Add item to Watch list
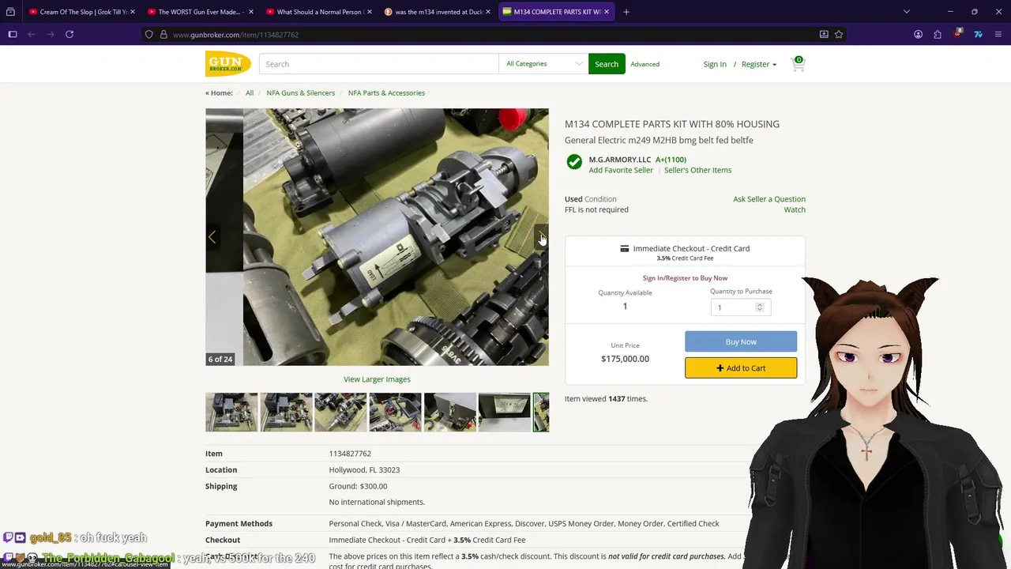 (x=795, y=209)
